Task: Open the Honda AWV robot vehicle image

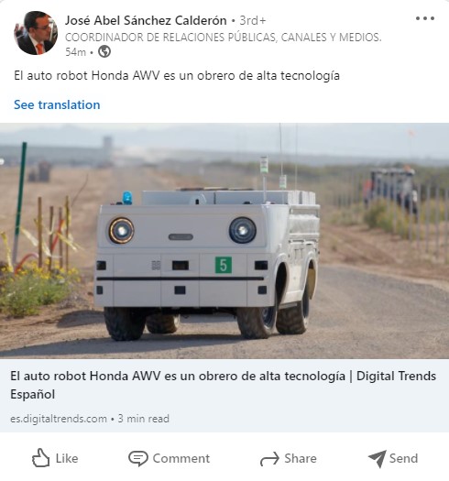Action: [x=224, y=241]
